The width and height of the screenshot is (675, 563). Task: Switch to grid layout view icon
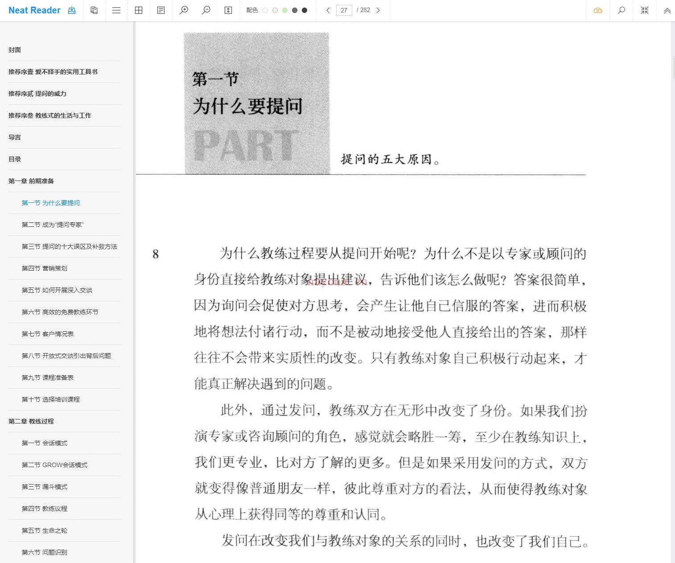(x=139, y=10)
